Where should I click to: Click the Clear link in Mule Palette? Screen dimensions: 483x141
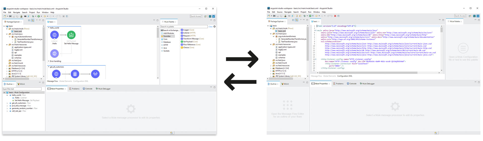tap(211, 27)
